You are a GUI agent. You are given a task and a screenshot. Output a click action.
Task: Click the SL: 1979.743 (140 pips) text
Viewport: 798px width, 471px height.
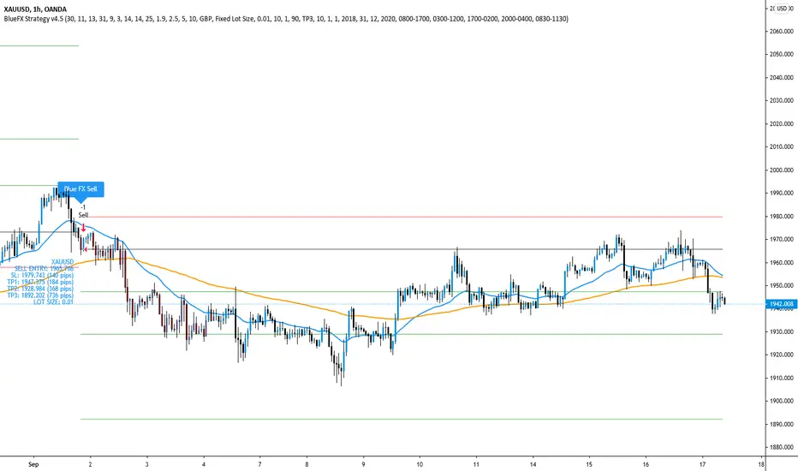tap(42, 275)
